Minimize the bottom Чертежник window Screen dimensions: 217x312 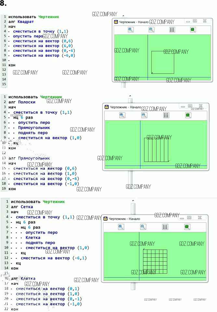(x=181, y=218)
